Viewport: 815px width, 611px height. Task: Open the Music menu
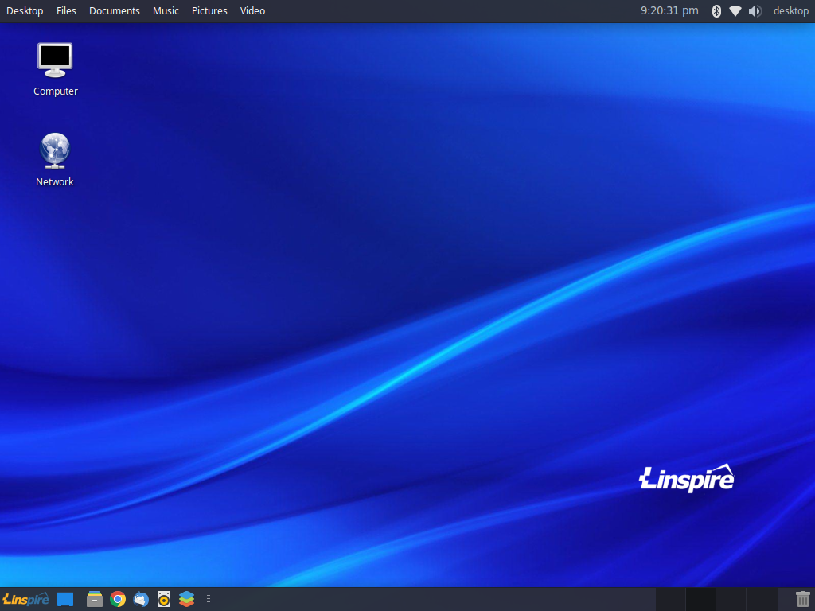tap(166, 10)
